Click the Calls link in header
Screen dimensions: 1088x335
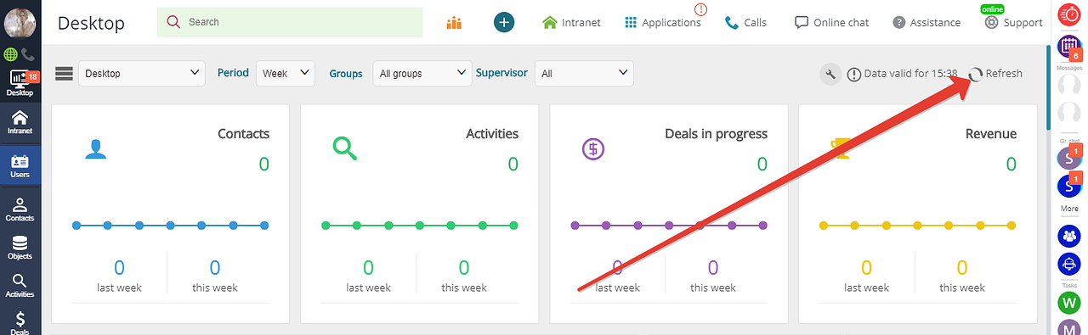(x=745, y=23)
